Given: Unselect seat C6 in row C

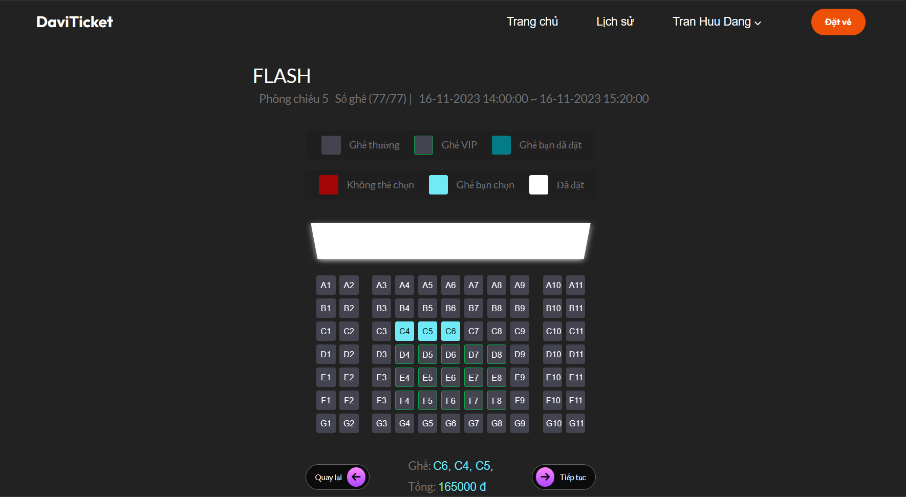Looking at the screenshot, I should tap(450, 331).
